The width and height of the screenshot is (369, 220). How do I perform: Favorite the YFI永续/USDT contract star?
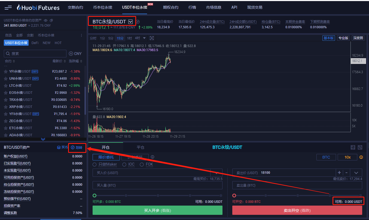pos(5,72)
